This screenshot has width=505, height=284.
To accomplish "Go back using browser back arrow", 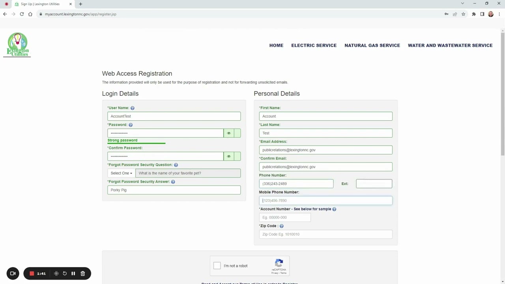I will [x=5, y=14].
